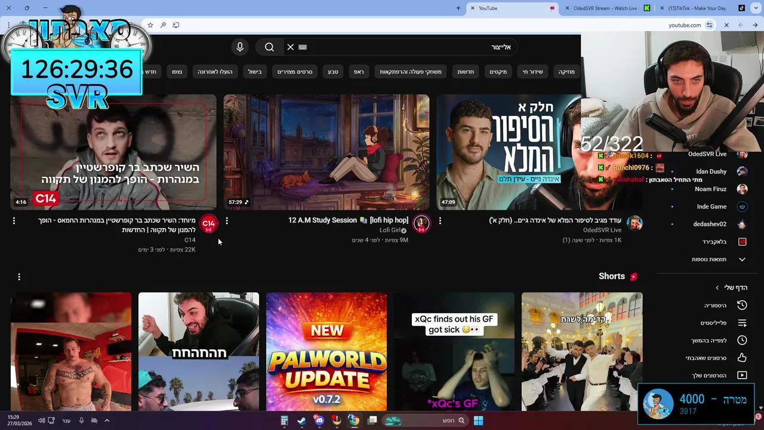Screen dimensions: 764x430
Task: Select the מוזיקה category chip
Action: [x=566, y=72]
